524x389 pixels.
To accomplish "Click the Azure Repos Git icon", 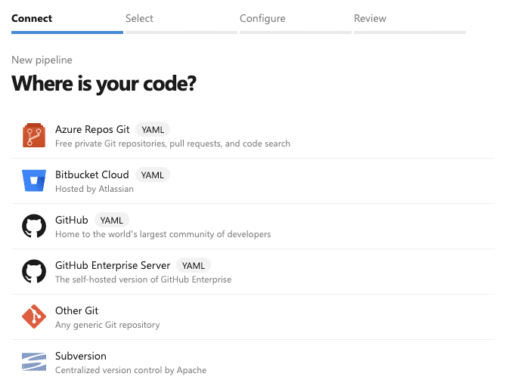I will click(34, 136).
